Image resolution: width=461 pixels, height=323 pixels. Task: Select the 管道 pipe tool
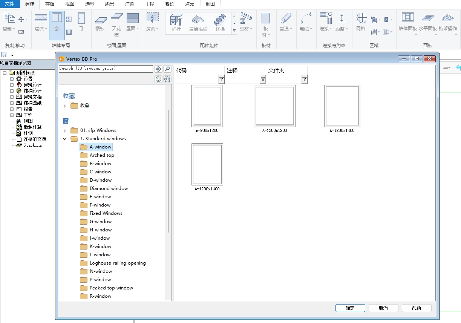point(286,22)
